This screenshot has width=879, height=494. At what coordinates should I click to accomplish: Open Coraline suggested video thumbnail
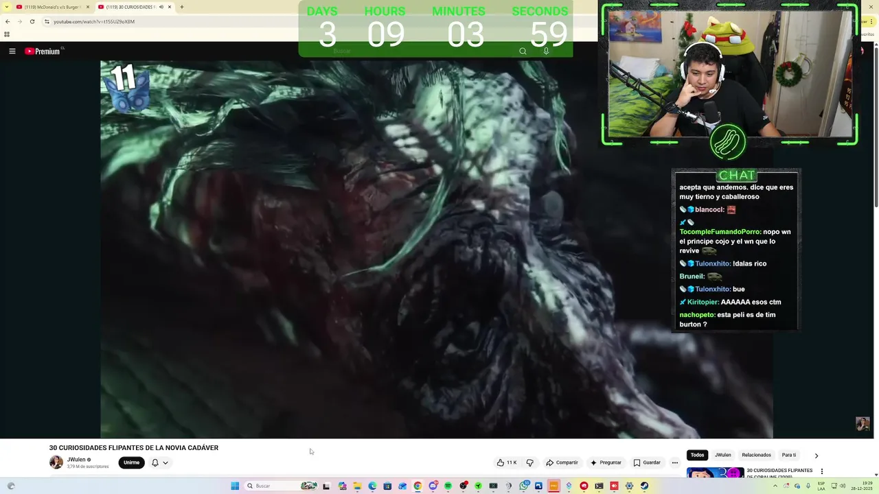pyautogui.click(x=715, y=472)
